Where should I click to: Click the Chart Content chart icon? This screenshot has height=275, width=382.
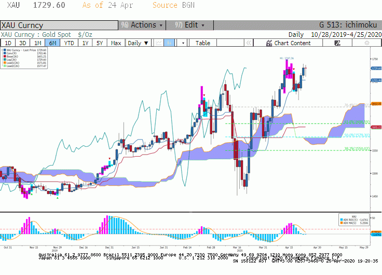[x=269, y=43]
